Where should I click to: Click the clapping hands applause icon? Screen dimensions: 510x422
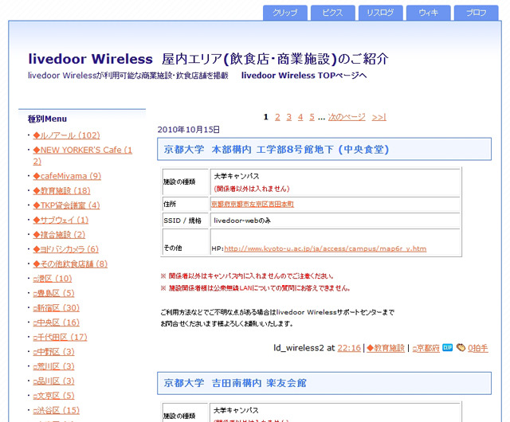pyautogui.click(x=461, y=347)
